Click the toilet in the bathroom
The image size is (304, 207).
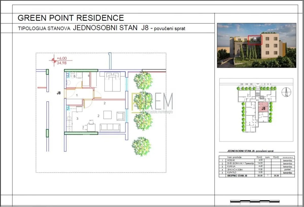coord(72,75)
